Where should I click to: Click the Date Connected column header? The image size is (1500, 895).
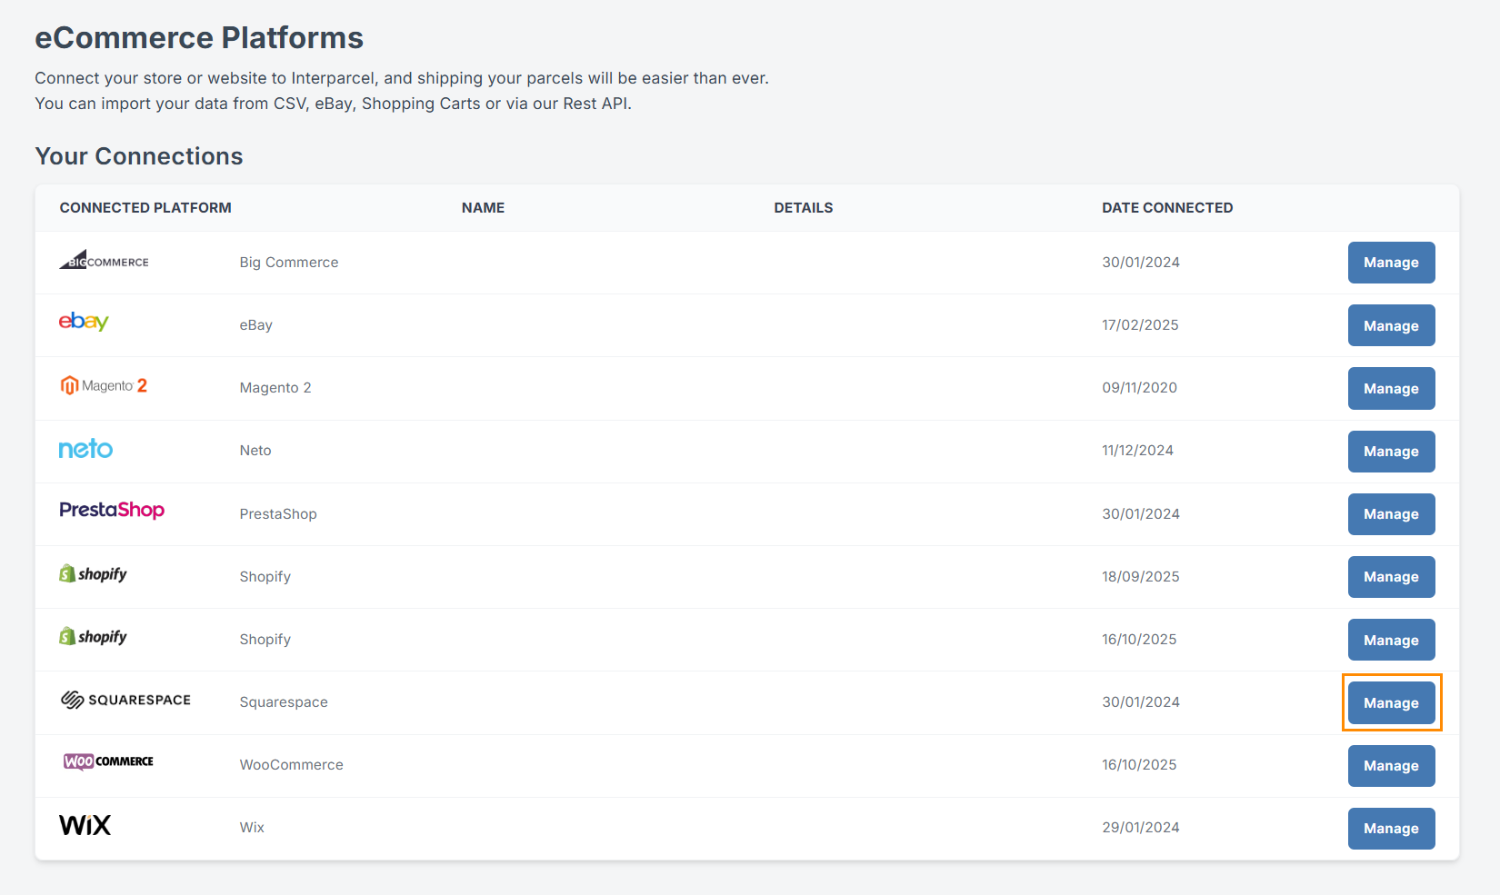tap(1167, 208)
